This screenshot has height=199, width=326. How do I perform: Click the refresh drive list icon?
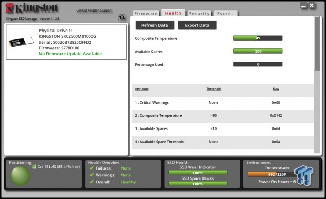[122, 18]
